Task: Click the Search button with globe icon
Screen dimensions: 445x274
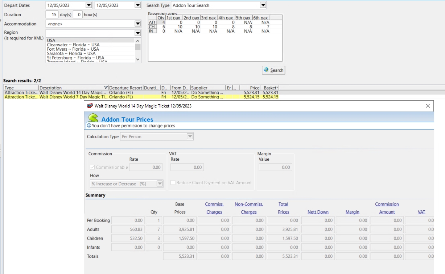Action: [273, 70]
